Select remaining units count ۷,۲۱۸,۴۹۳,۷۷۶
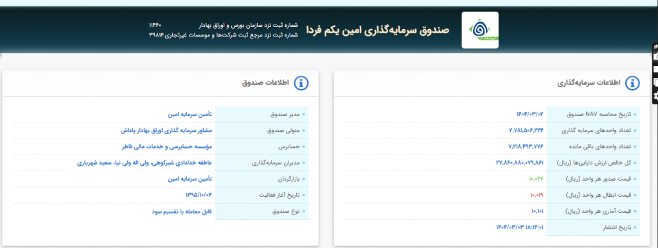 (x=526, y=147)
